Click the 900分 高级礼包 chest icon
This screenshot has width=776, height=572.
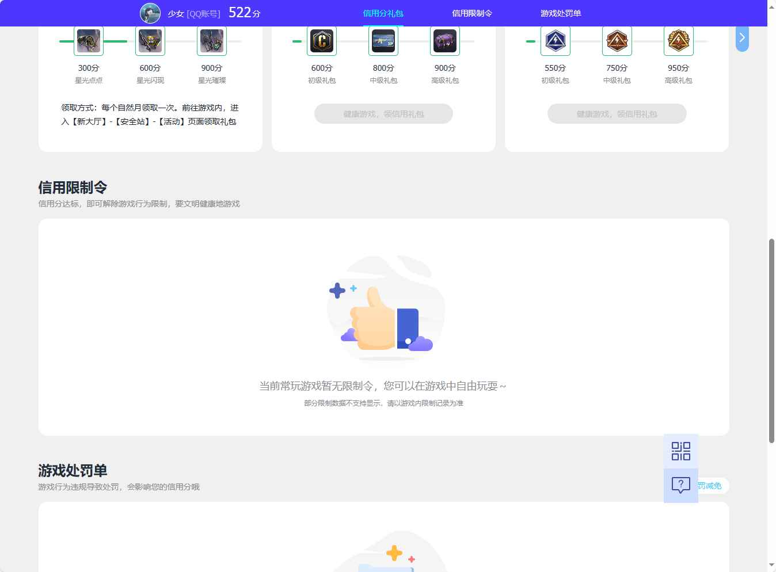click(445, 41)
